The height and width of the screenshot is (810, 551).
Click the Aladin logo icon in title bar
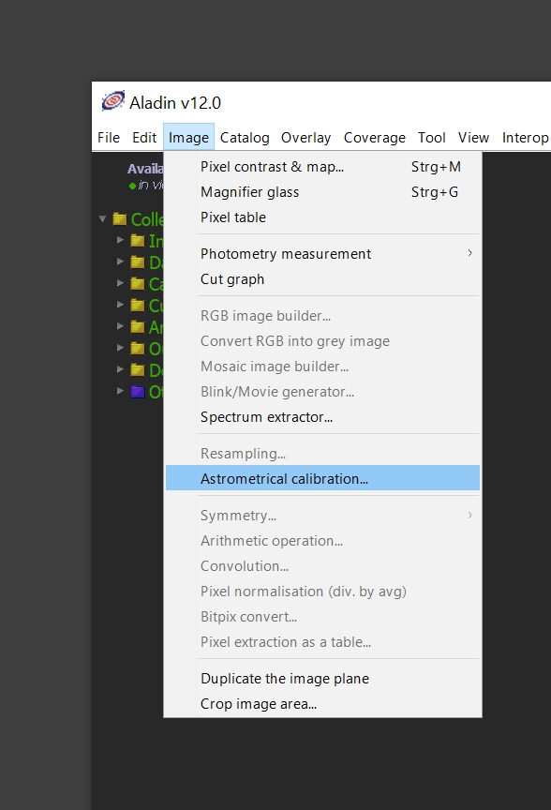(x=113, y=100)
